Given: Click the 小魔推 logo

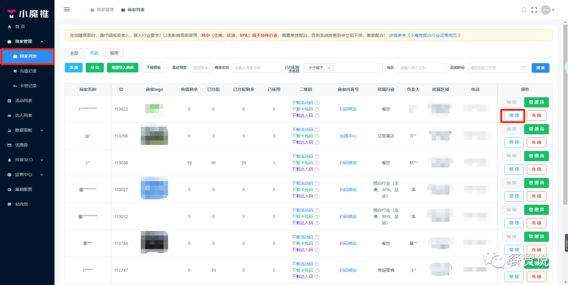Looking at the screenshot, I should point(28,14).
